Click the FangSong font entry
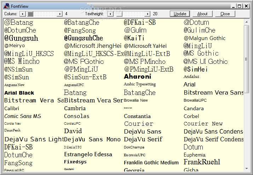The image size is (253, 175). (18, 163)
